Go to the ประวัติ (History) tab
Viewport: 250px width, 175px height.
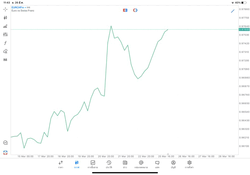(x=109, y=164)
